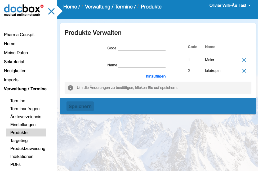
Task: Open the Produkte breadcrumb entry
Action: click(151, 7)
